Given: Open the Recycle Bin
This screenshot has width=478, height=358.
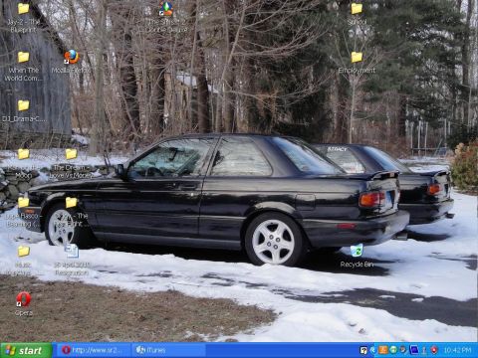Looking at the screenshot, I should 357,251.
